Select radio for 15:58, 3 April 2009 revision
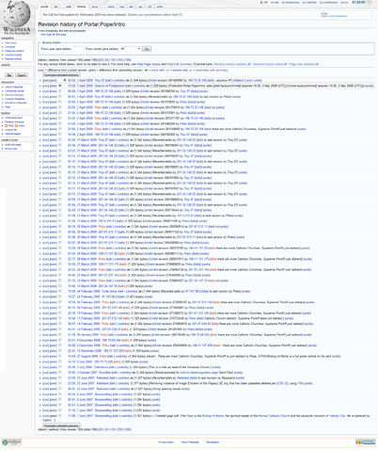The height and width of the screenshot is (451, 378). (x=60, y=86)
